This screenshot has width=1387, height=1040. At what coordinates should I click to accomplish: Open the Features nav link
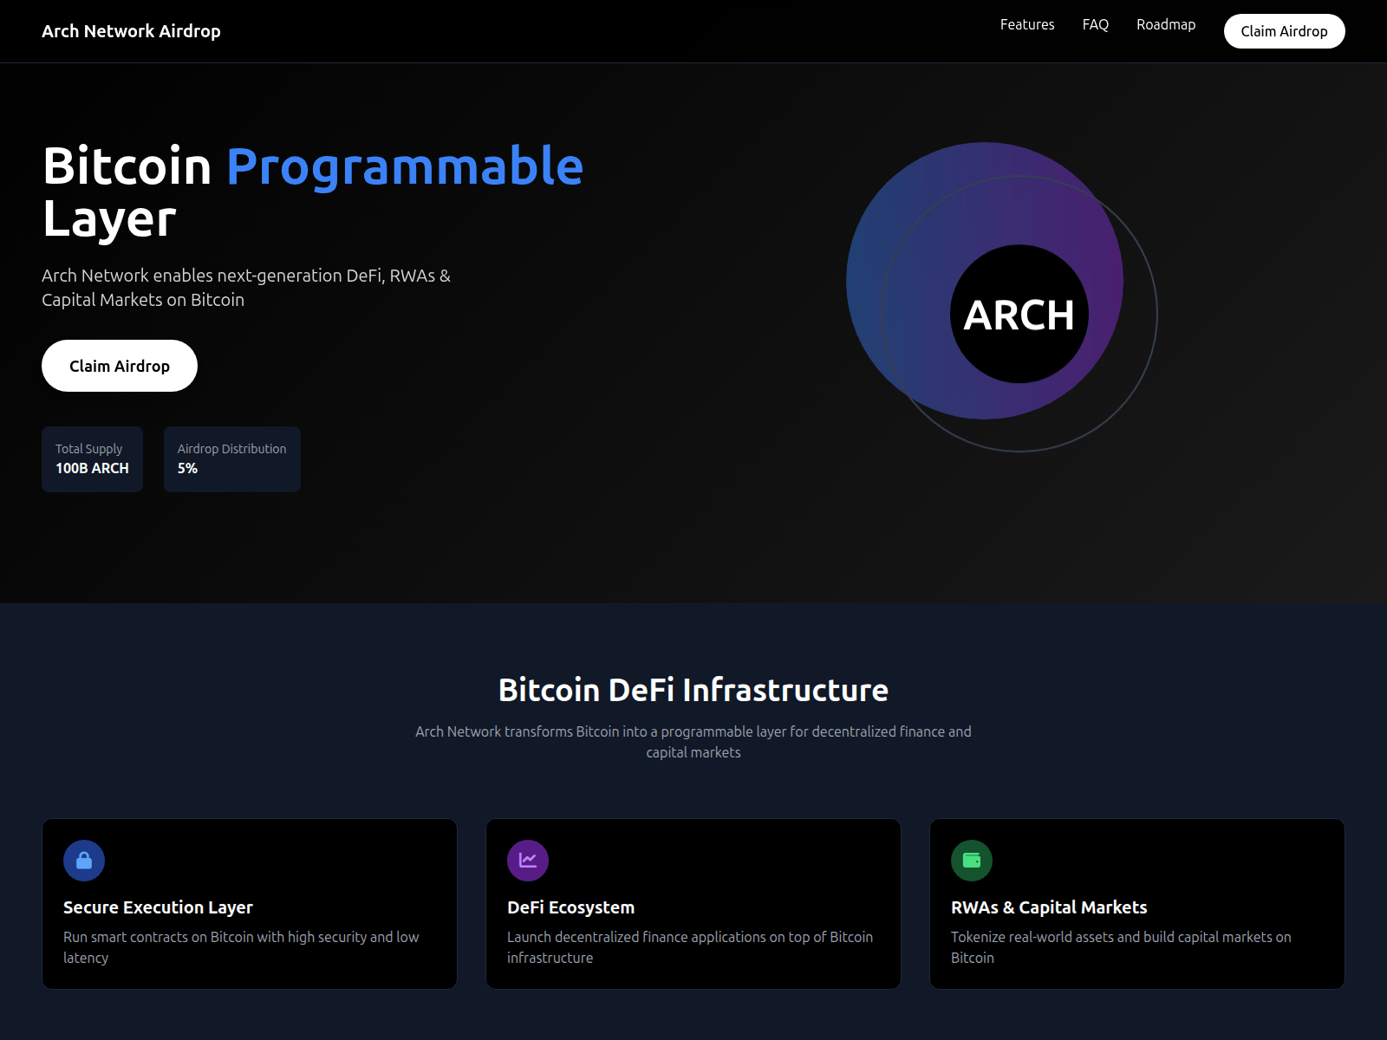tap(1027, 24)
